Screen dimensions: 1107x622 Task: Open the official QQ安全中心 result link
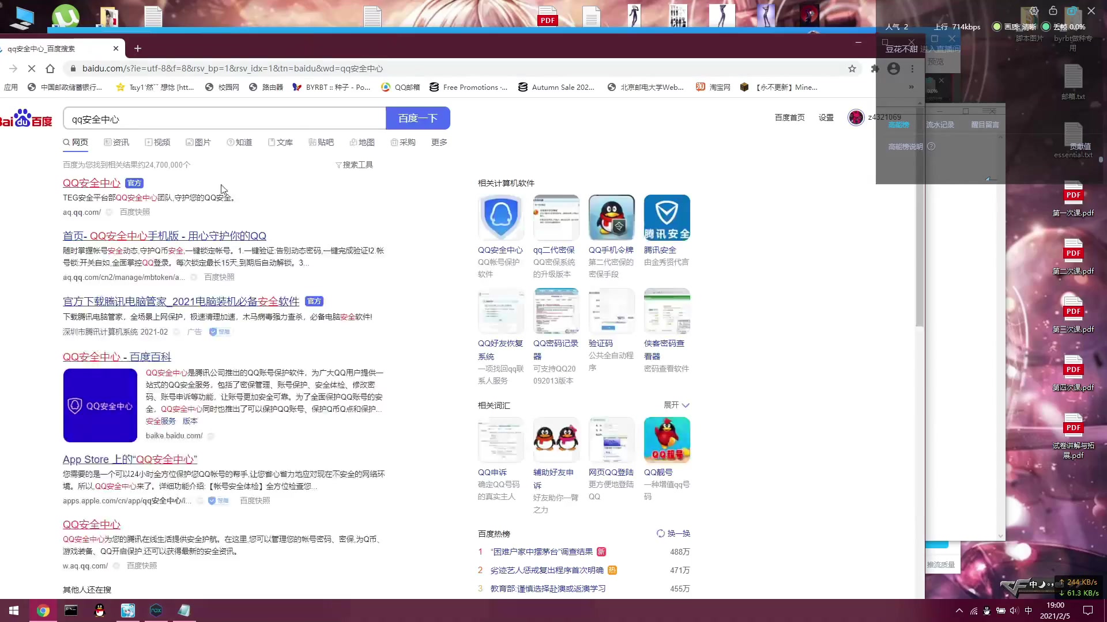coord(92,183)
